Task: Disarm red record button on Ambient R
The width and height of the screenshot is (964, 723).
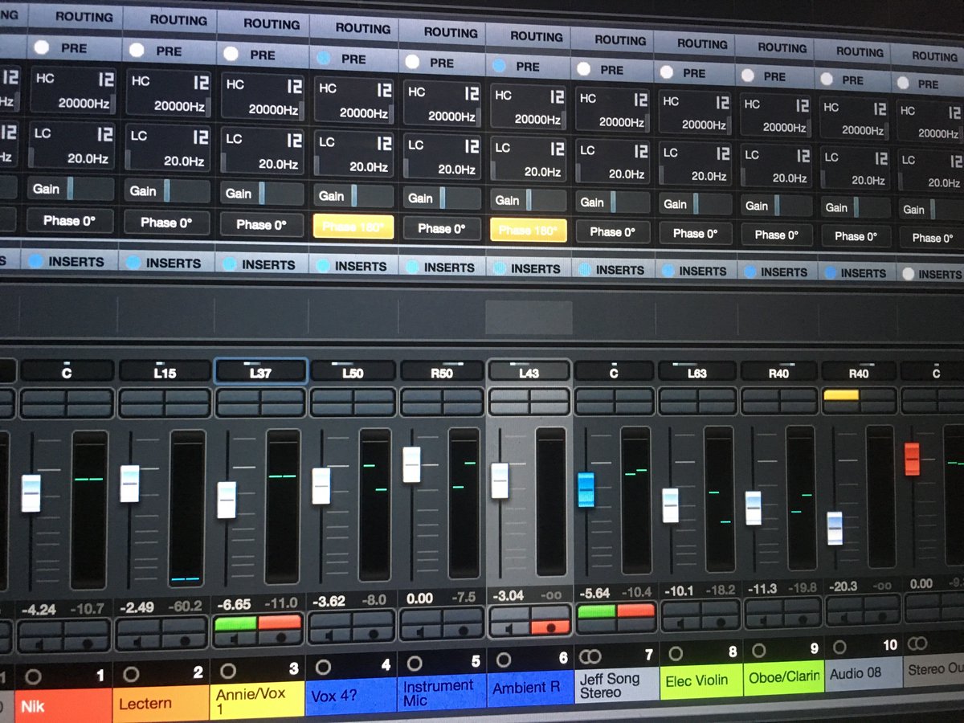Action: (x=550, y=627)
